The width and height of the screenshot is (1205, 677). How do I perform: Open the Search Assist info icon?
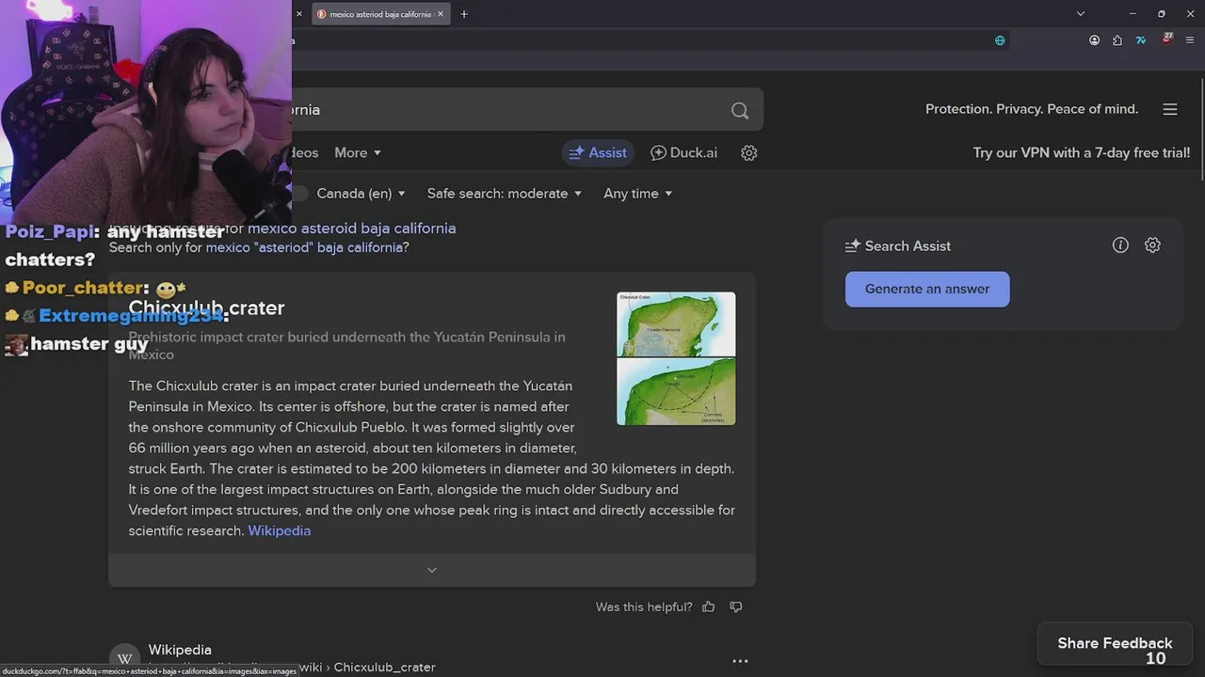1120,245
